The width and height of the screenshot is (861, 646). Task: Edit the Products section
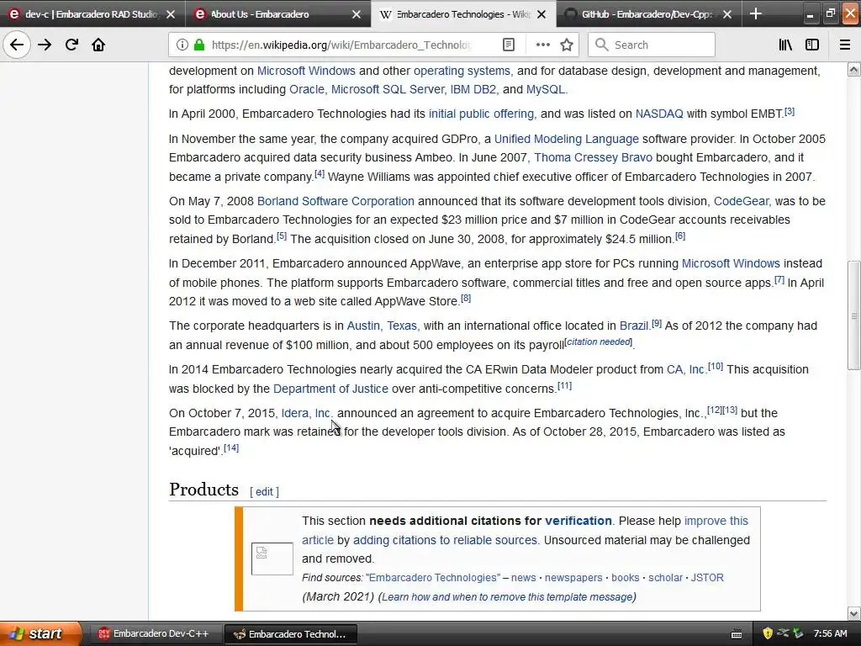tap(264, 491)
